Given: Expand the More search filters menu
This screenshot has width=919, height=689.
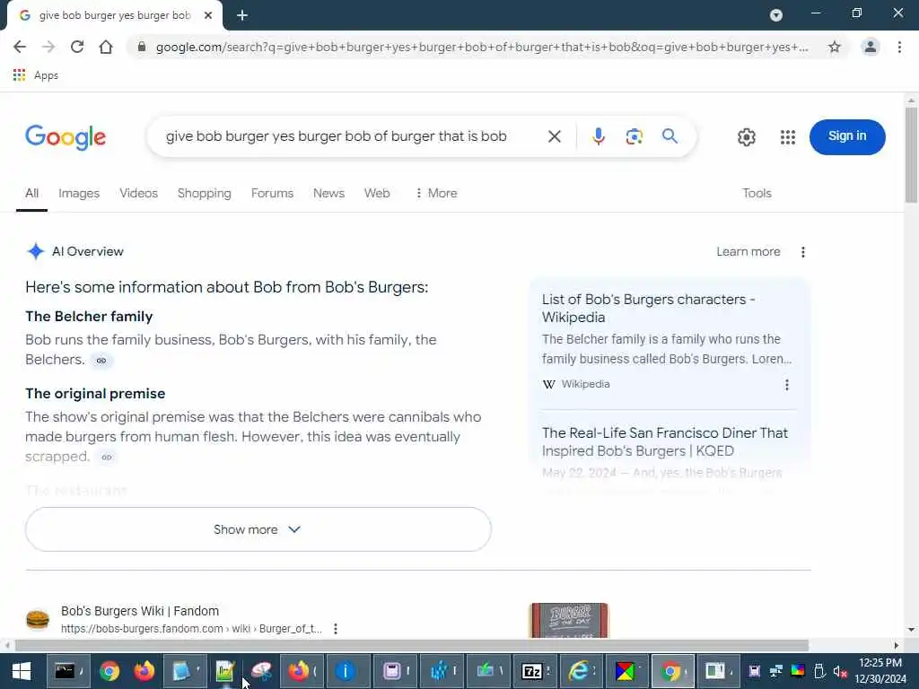Looking at the screenshot, I should click(x=436, y=194).
